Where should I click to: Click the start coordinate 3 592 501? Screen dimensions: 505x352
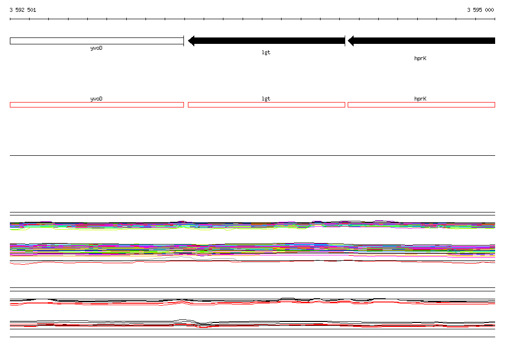pos(23,10)
